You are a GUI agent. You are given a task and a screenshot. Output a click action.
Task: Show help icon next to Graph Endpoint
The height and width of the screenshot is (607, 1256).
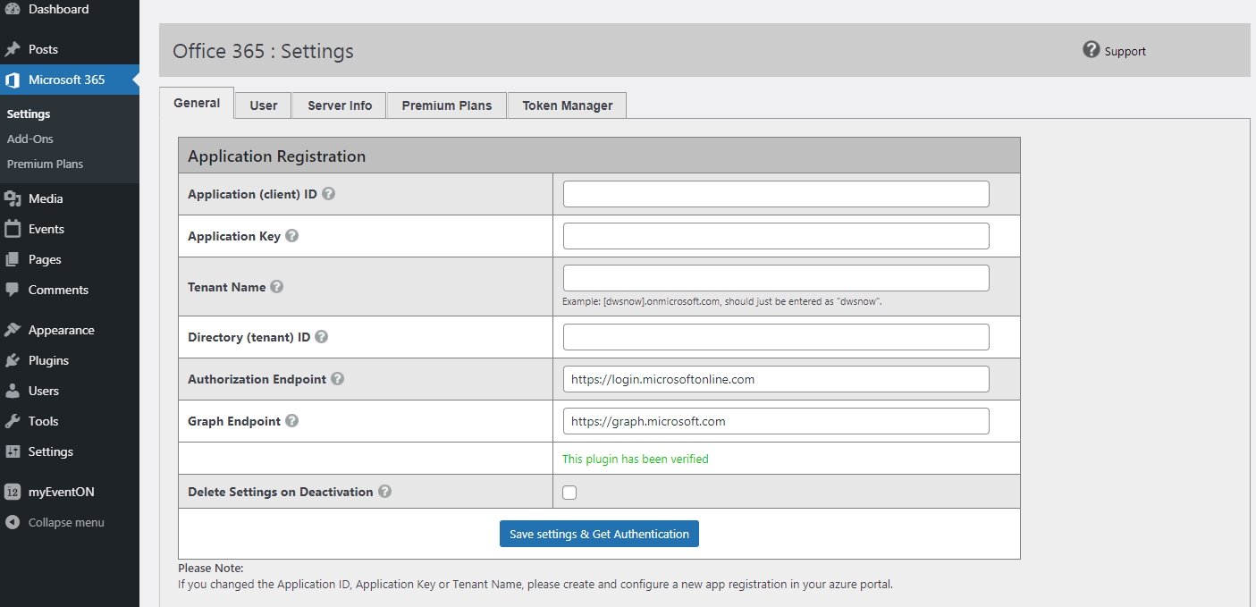[291, 421]
